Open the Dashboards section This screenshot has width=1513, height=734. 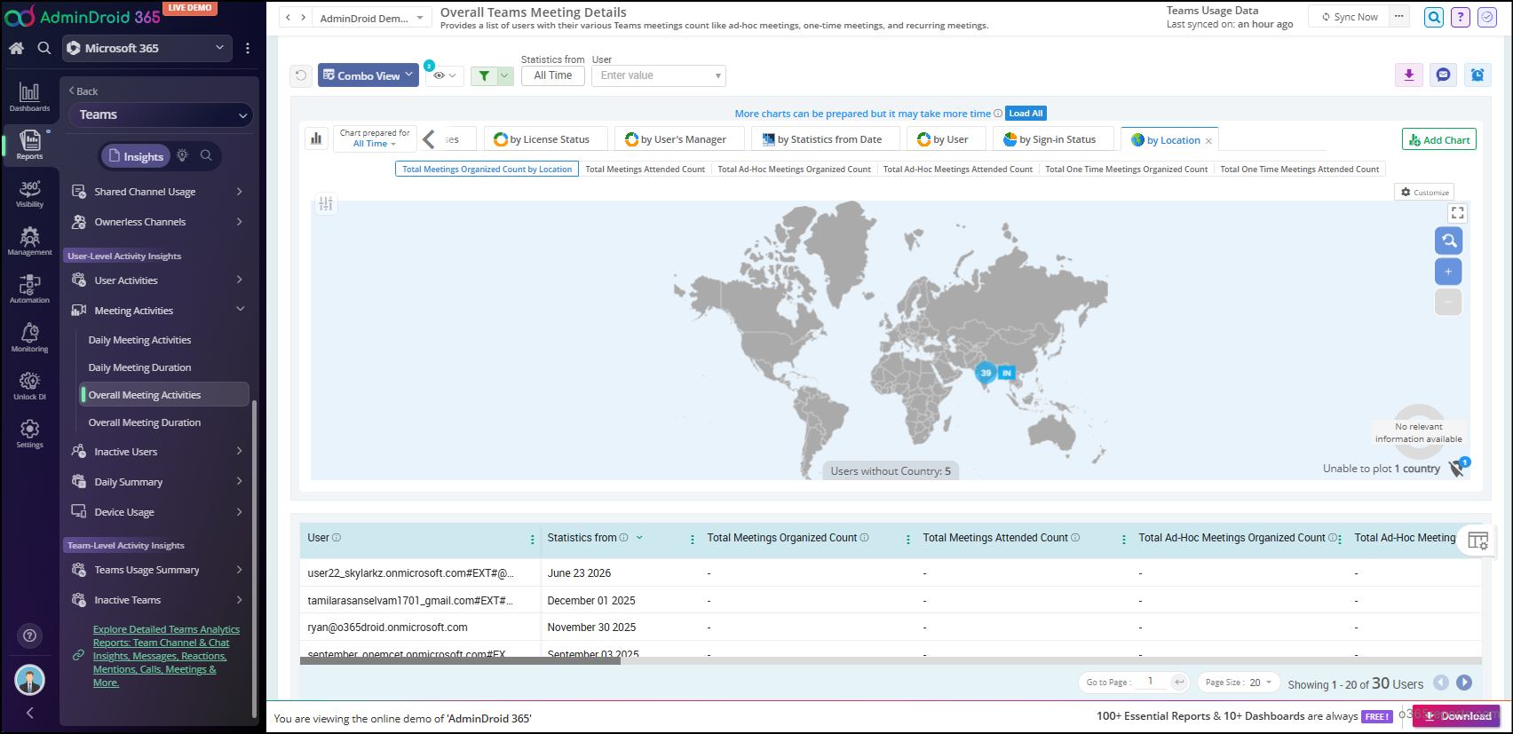click(29, 97)
